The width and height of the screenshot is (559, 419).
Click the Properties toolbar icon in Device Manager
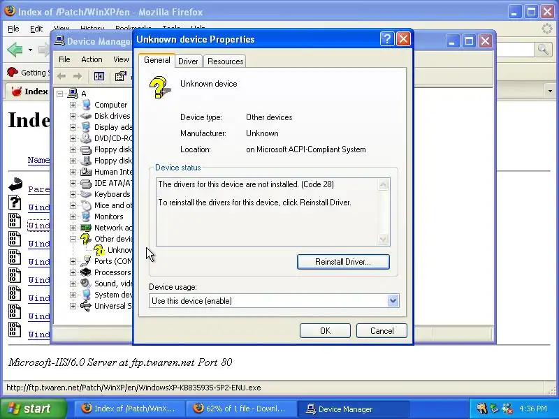point(120,76)
